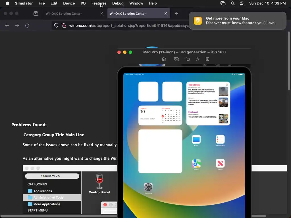
Task: Click the date and time in menu bar
Action: (x=267, y=3)
